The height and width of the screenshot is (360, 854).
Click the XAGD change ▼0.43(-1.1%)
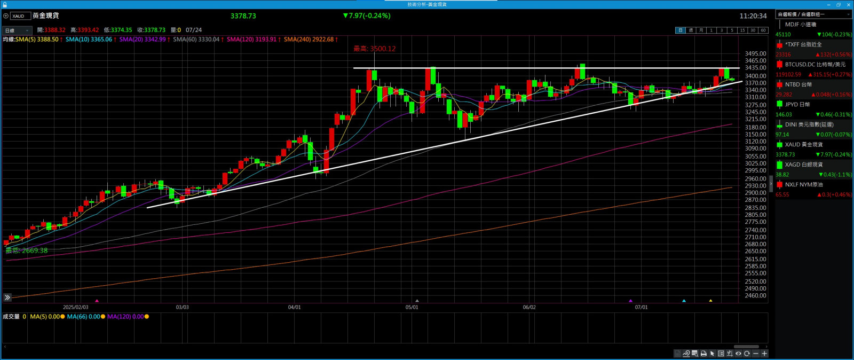835,175
